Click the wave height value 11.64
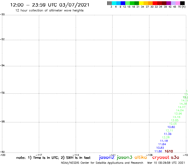The width and height of the screenshot is (188, 165). coord(162,144)
